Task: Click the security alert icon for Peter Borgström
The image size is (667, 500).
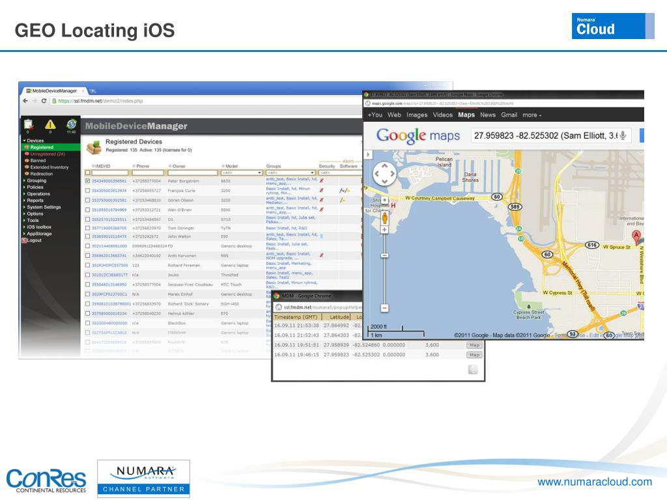Action: click(x=322, y=181)
